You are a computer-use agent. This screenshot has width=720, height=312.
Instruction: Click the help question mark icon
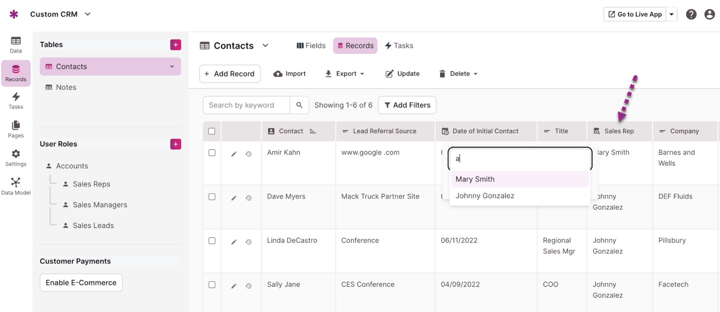(x=691, y=14)
